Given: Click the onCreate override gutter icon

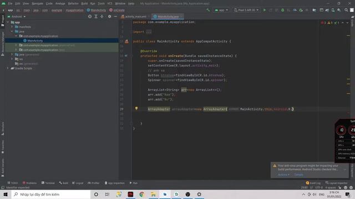Looking at the screenshot, I should [x=126, y=56].
